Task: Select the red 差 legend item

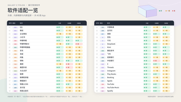Action: point(174,11)
